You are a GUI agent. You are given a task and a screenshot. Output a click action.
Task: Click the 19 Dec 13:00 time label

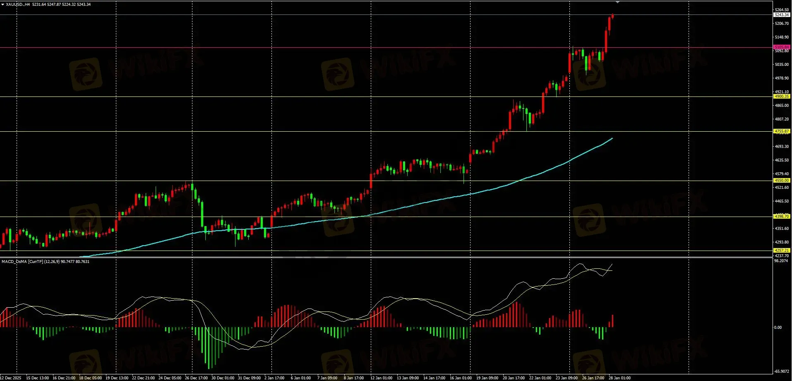coord(117,378)
